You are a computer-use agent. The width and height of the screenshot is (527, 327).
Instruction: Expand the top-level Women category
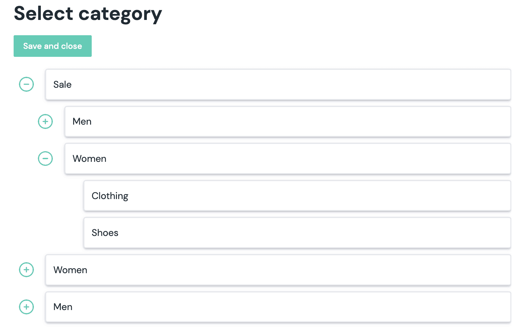pyautogui.click(x=26, y=270)
